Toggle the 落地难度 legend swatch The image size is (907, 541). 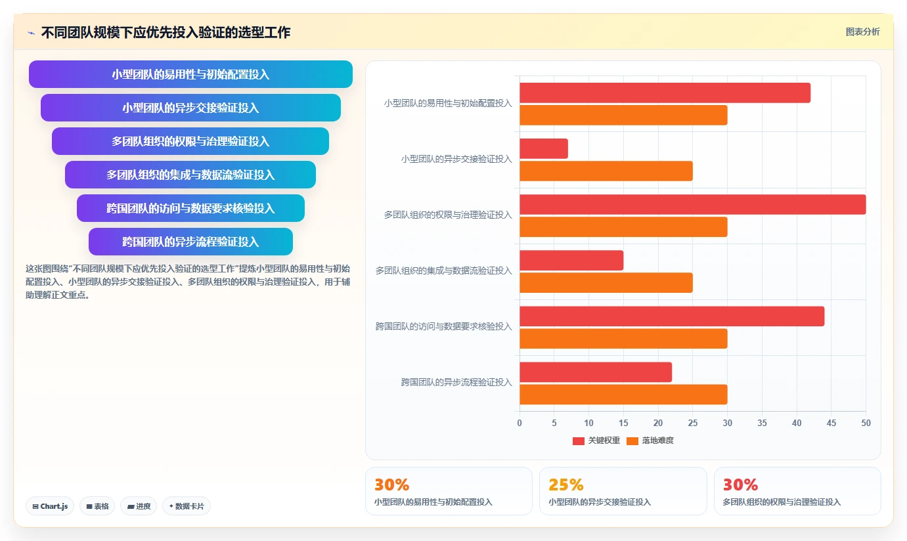[632, 441]
